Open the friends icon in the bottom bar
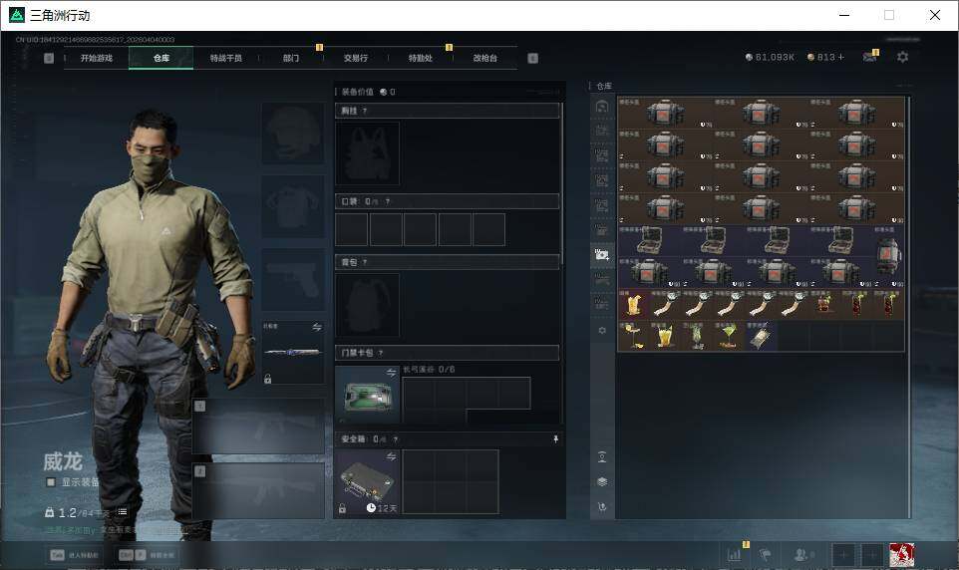Image resolution: width=959 pixels, height=570 pixels. 802,555
